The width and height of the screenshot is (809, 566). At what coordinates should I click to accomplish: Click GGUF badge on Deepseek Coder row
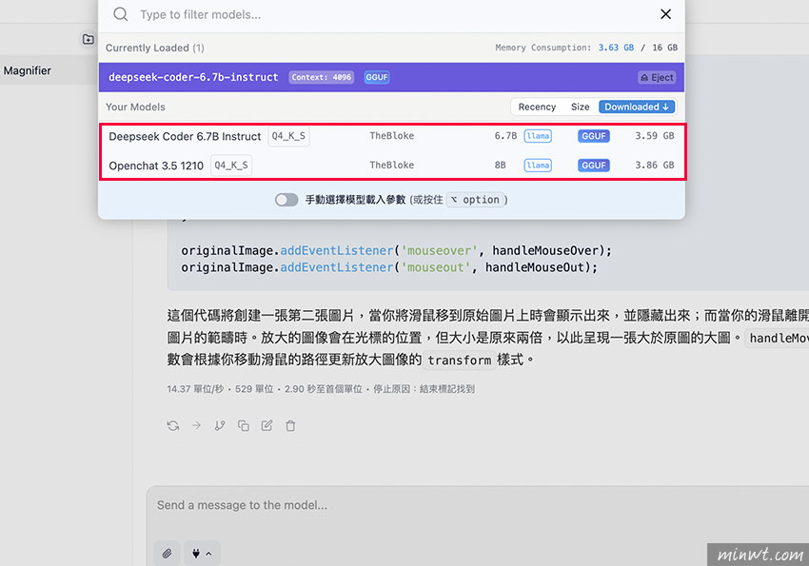(x=594, y=136)
